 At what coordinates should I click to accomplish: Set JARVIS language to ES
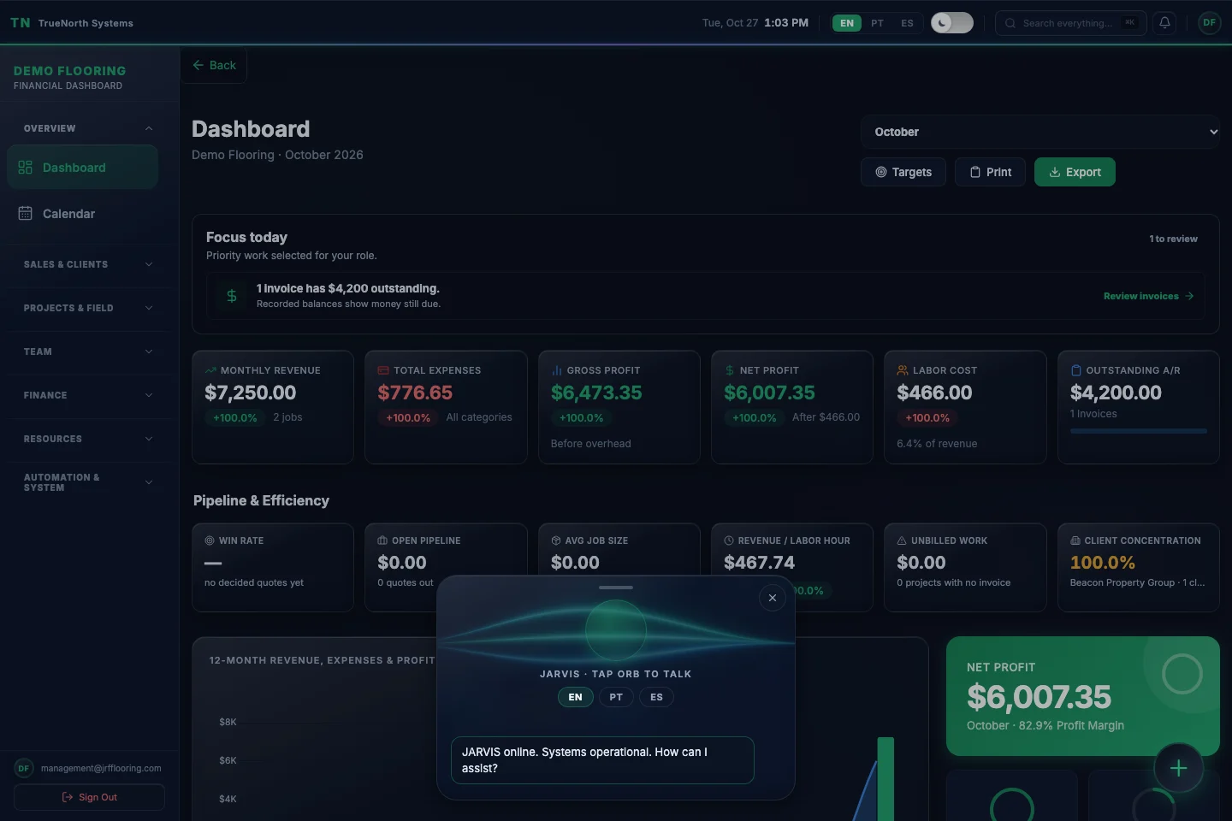click(656, 697)
